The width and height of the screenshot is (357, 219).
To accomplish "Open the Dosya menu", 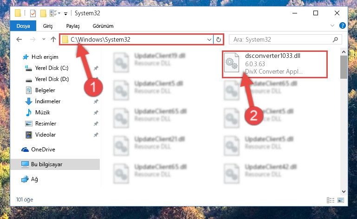I will 23,26.
